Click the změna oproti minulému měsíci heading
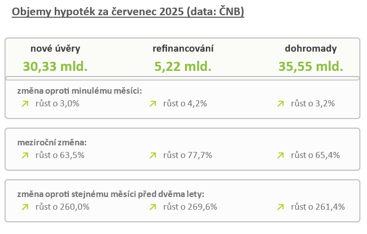The image size is (367, 234). pyautogui.click(x=80, y=91)
